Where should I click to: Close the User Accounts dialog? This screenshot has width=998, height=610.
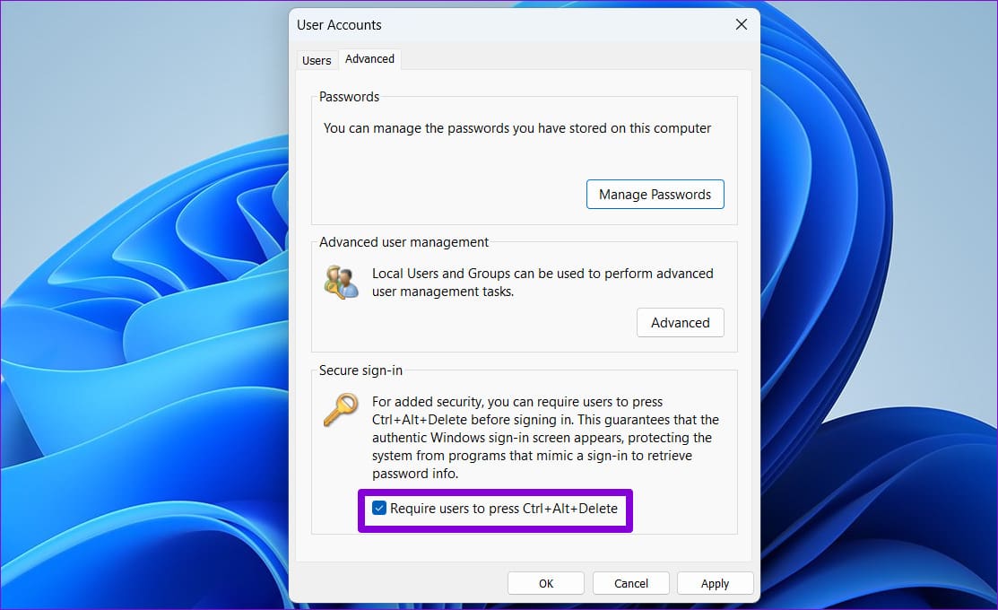741,25
